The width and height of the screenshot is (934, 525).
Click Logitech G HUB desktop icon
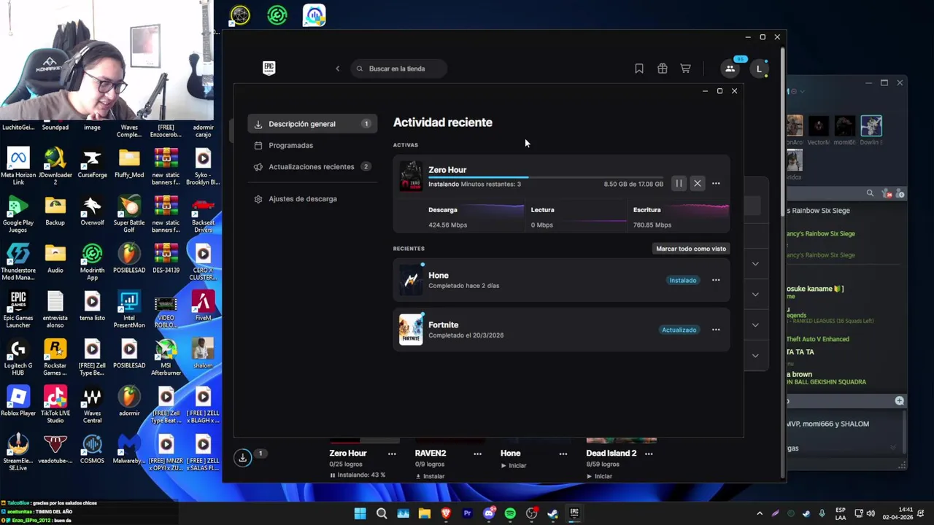pyautogui.click(x=18, y=357)
